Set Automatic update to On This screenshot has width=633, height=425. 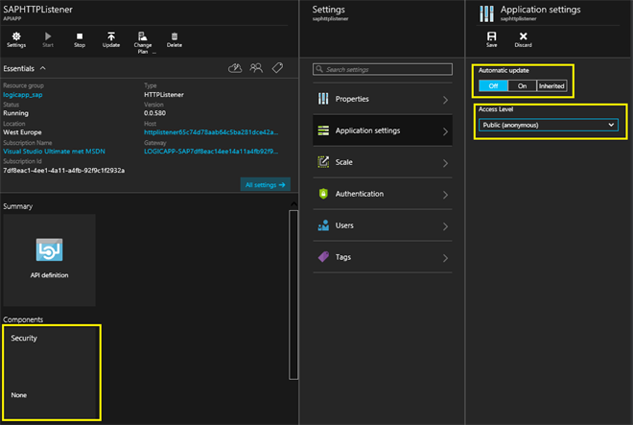coord(522,85)
